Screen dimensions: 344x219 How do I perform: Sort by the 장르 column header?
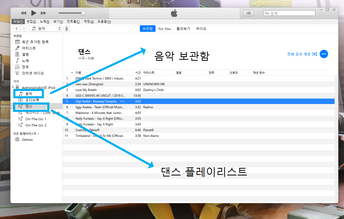coord(218,72)
